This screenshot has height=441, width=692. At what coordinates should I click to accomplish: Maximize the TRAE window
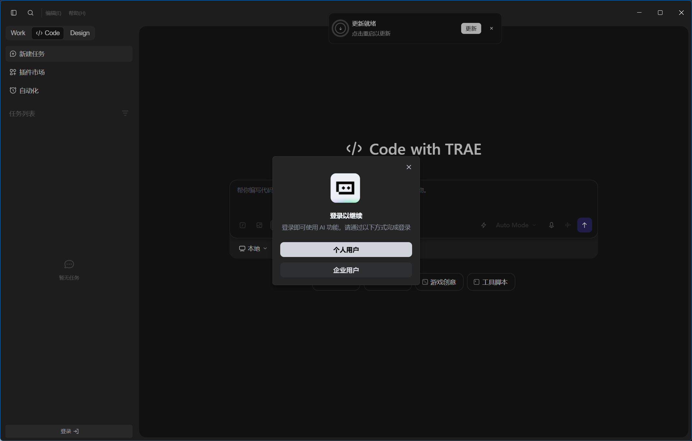[x=660, y=13]
